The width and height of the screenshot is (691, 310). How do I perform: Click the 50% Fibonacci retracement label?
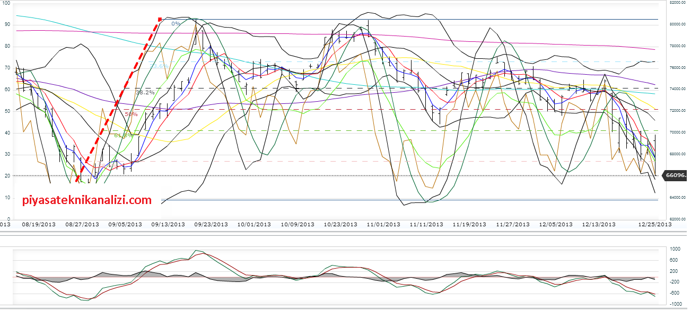click(131, 114)
